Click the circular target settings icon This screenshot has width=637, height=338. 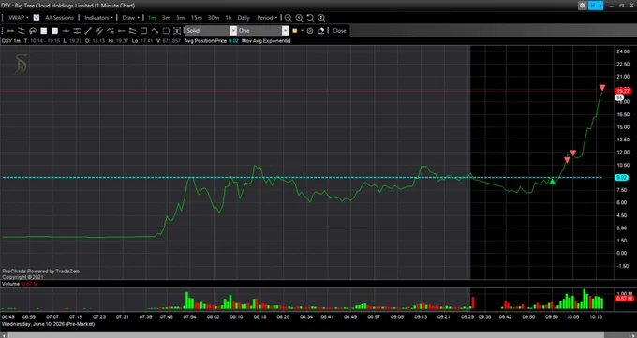click(310, 31)
